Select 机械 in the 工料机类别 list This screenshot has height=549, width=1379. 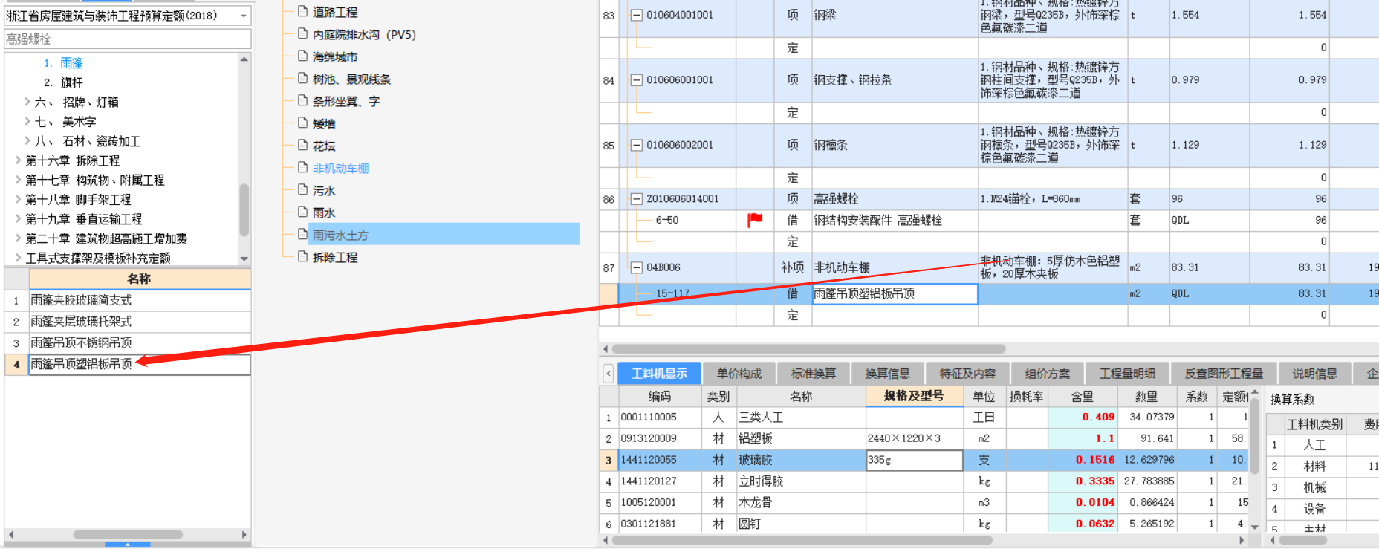click(x=1314, y=487)
